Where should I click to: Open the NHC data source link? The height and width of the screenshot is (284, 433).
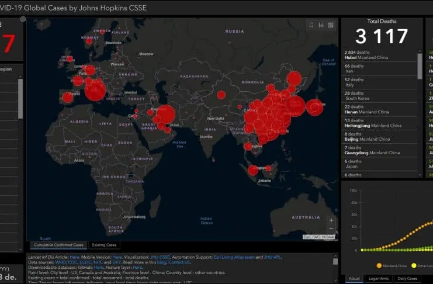coord(98,262)
